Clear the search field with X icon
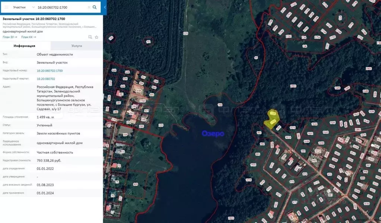381x223 pixels. pos(89,7)
